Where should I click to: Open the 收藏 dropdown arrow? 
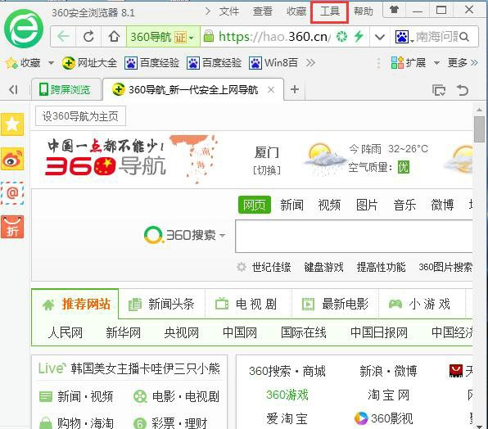pos(51,63)
